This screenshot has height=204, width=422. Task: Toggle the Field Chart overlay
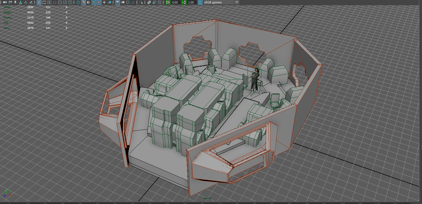tap(60, 2)
